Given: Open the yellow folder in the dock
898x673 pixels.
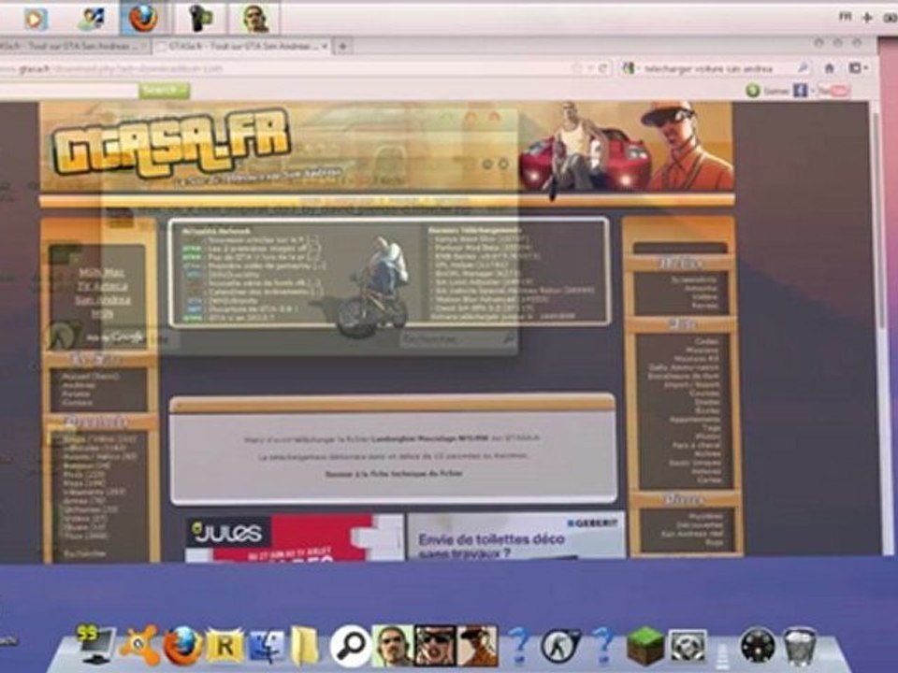Looking at the screenshot, I should point(305,647).
